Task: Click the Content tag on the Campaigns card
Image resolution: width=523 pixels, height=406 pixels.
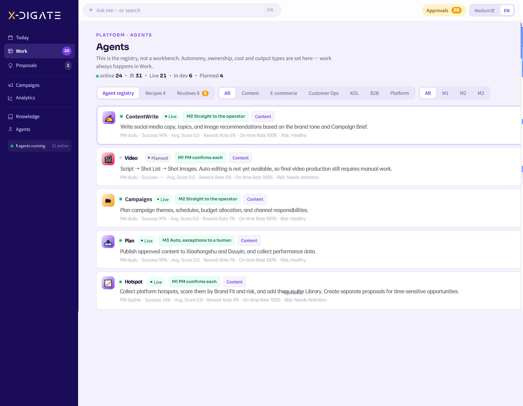Action: 255,199
